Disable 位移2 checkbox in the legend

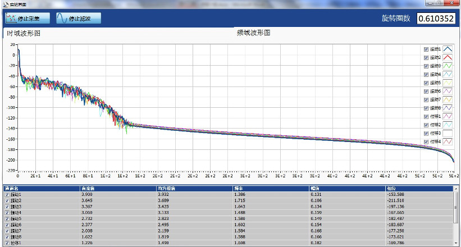[x=426, y=125]
